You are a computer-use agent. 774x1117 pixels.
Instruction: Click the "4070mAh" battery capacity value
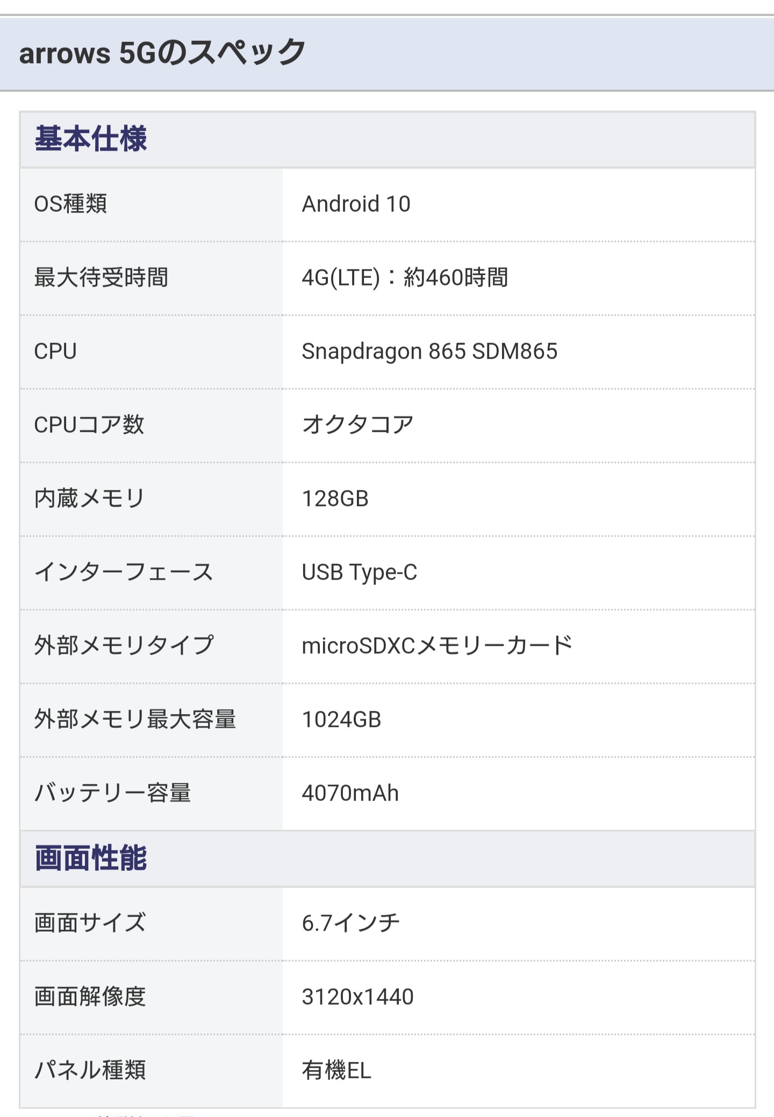350,793
